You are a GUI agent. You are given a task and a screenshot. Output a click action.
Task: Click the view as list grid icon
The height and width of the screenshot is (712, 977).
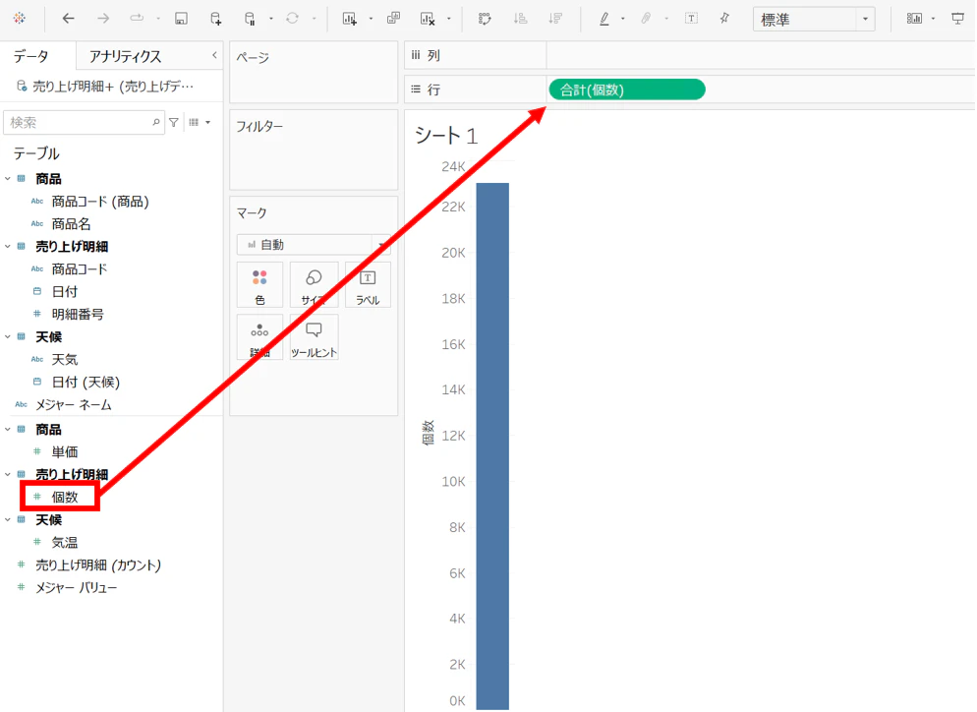pyautogui.click(x=194, y=122)
